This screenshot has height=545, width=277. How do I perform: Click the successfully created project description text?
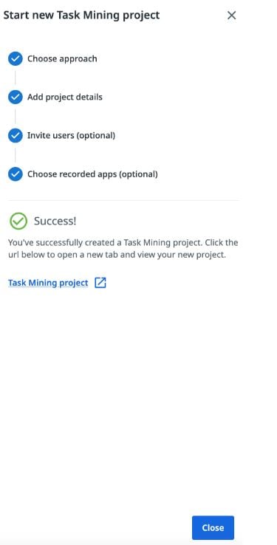pos(123,249)
